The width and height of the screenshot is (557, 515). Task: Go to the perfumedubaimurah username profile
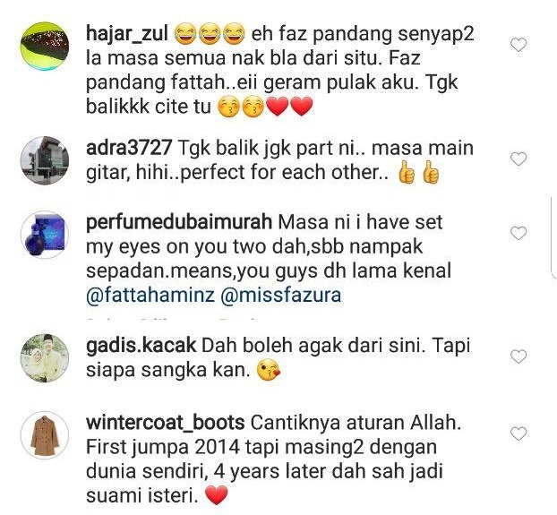pyautogui.click(x=179, y=222)
